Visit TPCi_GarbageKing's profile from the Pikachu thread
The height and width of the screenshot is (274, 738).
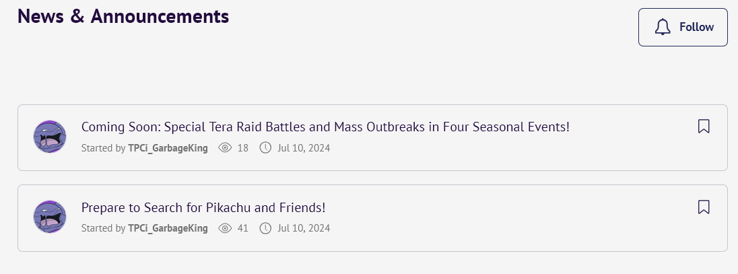click(x=168, y=228)
